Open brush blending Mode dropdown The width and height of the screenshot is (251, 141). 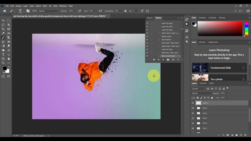(48, 11)
